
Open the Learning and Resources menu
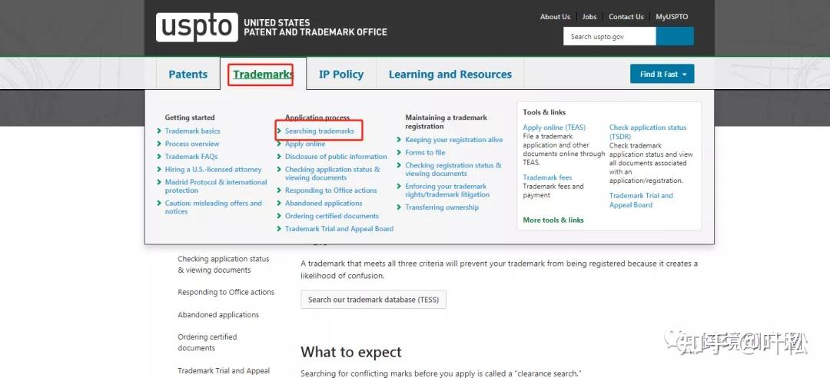(450, 75)
